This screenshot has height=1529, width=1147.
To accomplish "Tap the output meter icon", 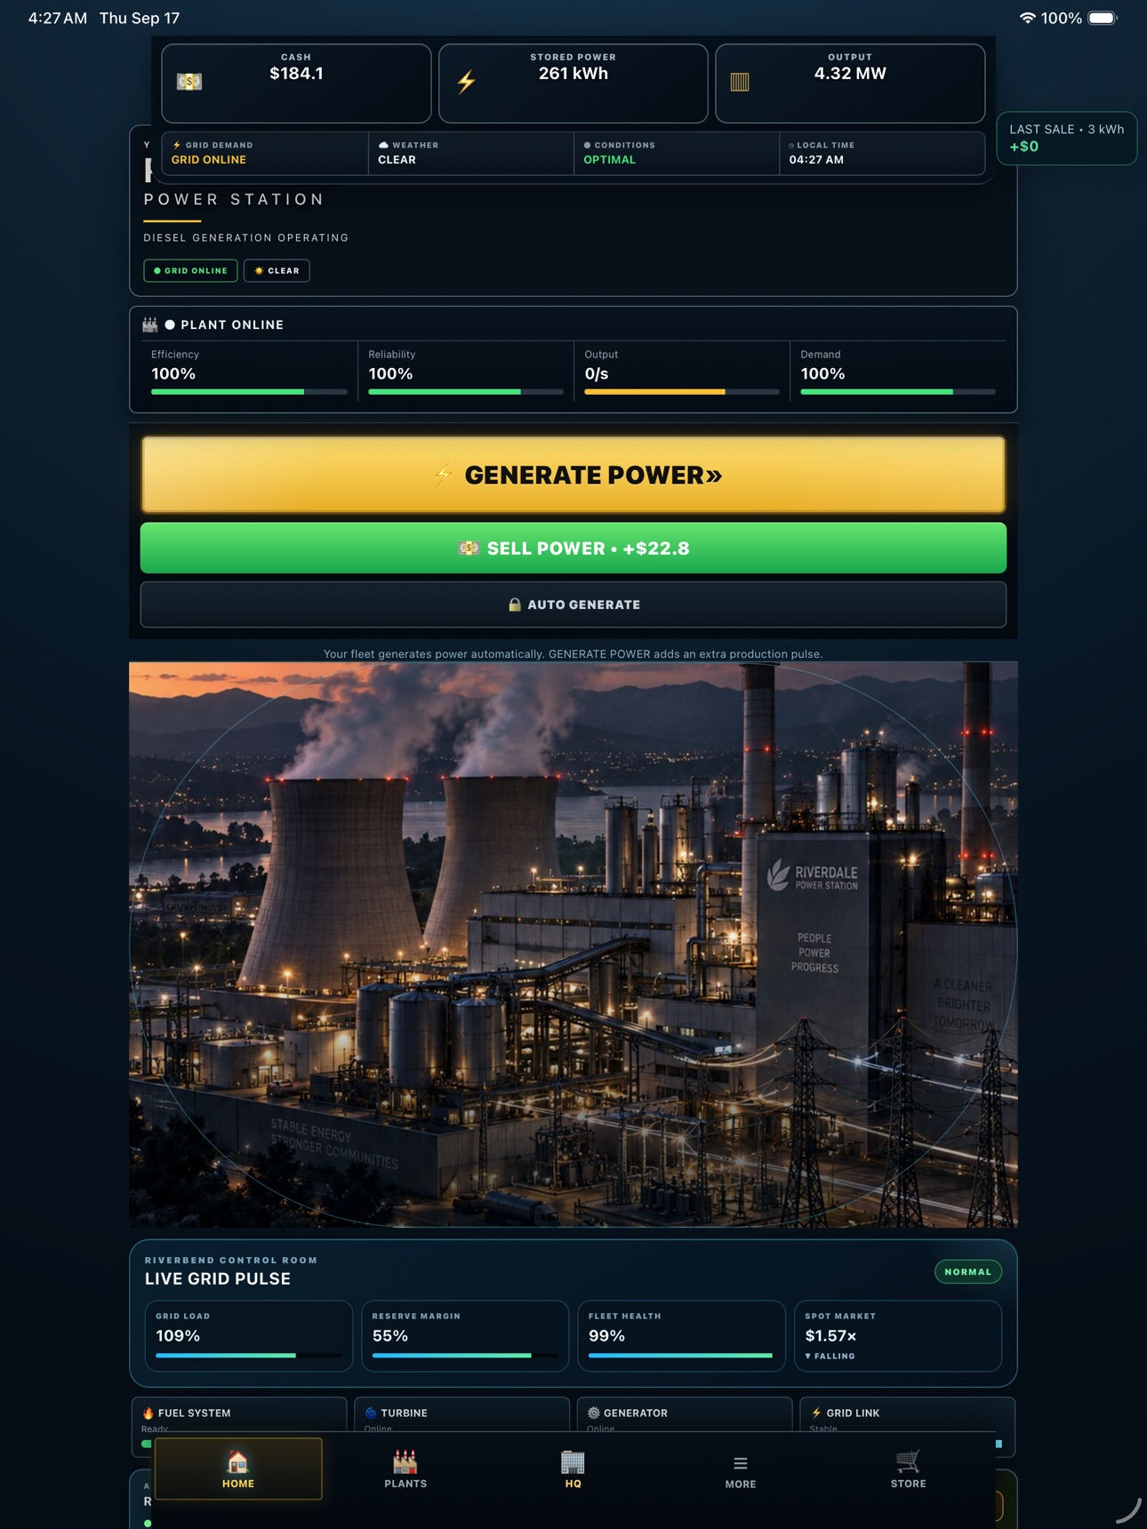I will pyautogui.click(x=740, y=82).
